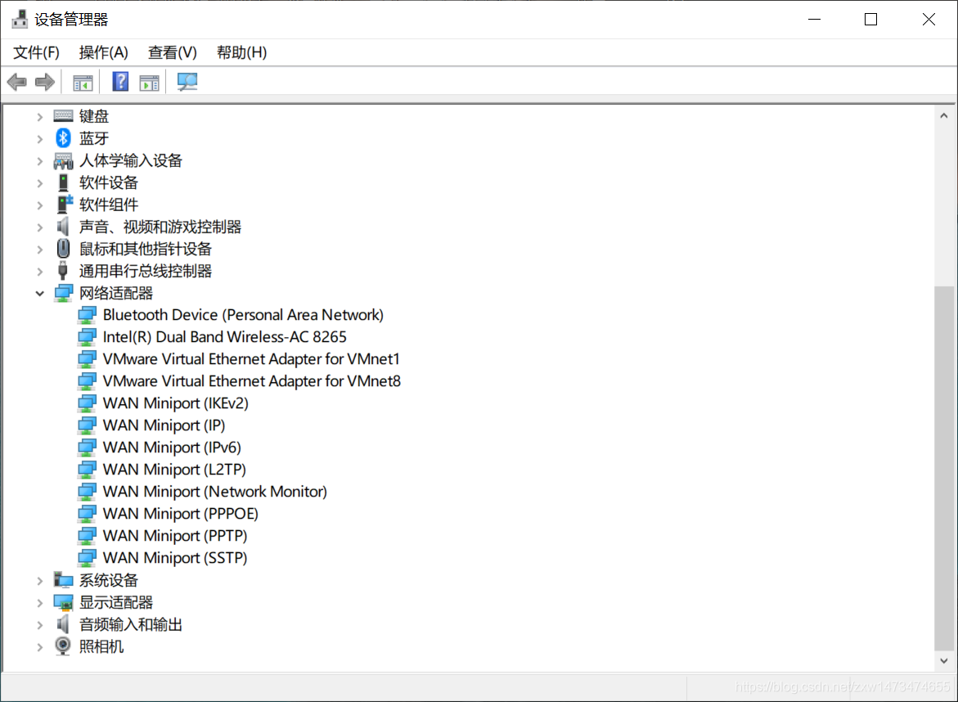Expand the 通用串行总线控制器 node
The image size is (958, 702).
40,272
